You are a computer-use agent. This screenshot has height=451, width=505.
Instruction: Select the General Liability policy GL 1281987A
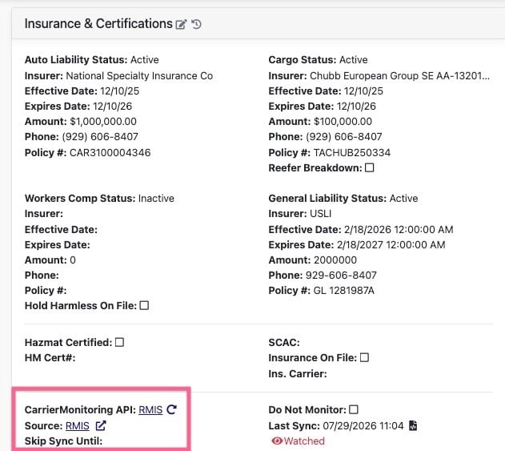344,291
